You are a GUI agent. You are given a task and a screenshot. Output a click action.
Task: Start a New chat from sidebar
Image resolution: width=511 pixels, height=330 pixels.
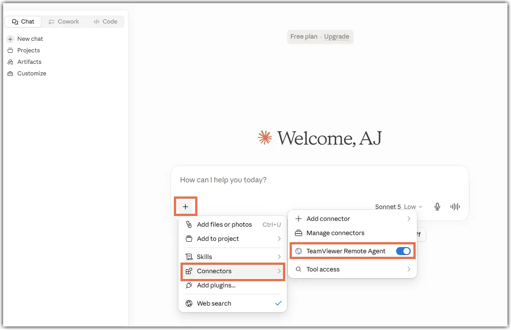point(30,39)
